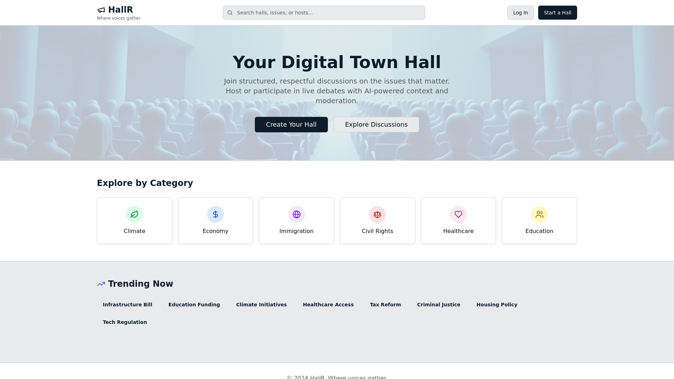Select the Climate leaf icon
Viewport: 674px width, 379px height.
(134, 214)
